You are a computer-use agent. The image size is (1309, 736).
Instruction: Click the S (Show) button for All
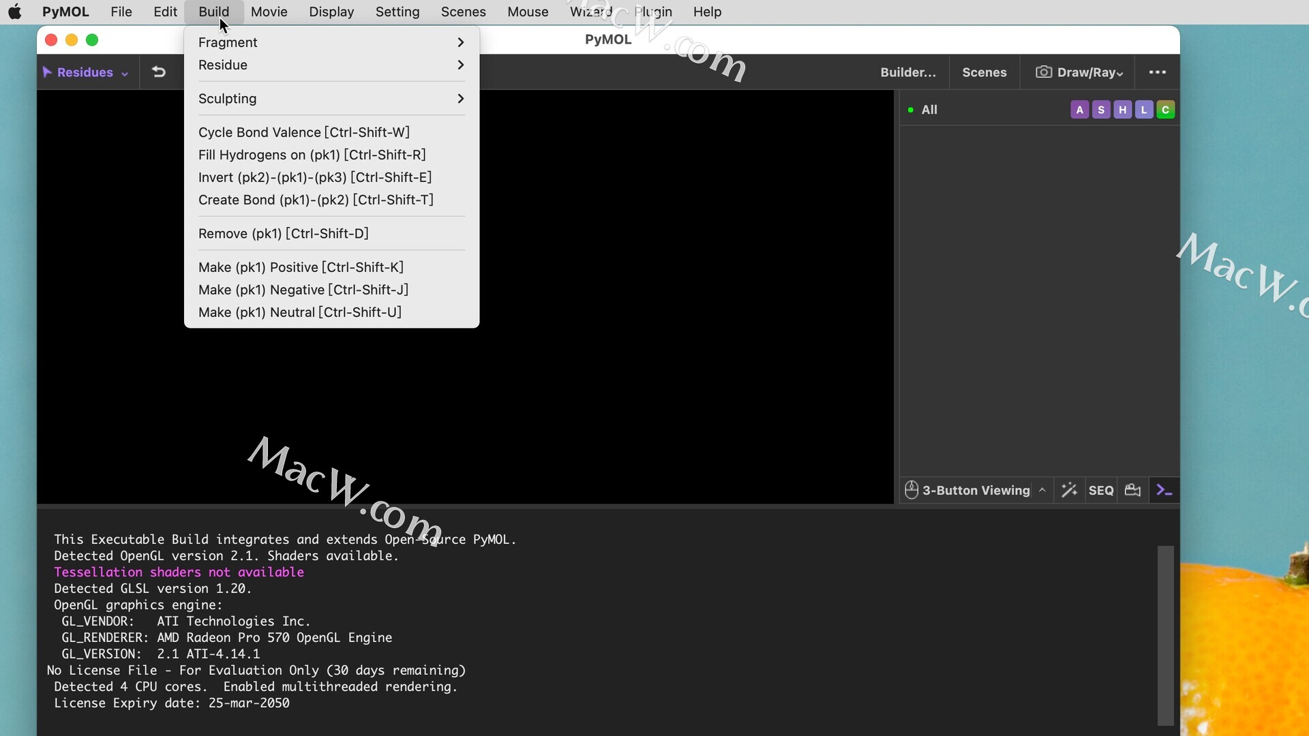click(x=1101, y=110)
